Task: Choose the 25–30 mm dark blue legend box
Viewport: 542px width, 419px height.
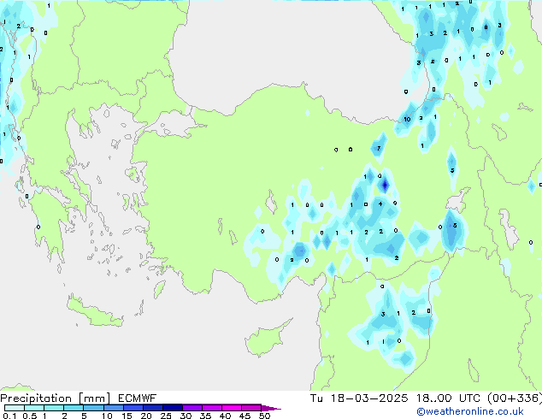Action: 172,408
